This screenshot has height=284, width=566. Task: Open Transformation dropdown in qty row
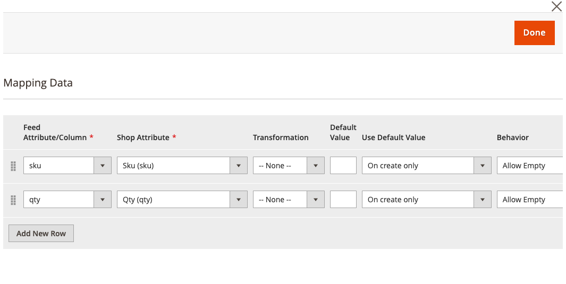[x=289, y=199]
